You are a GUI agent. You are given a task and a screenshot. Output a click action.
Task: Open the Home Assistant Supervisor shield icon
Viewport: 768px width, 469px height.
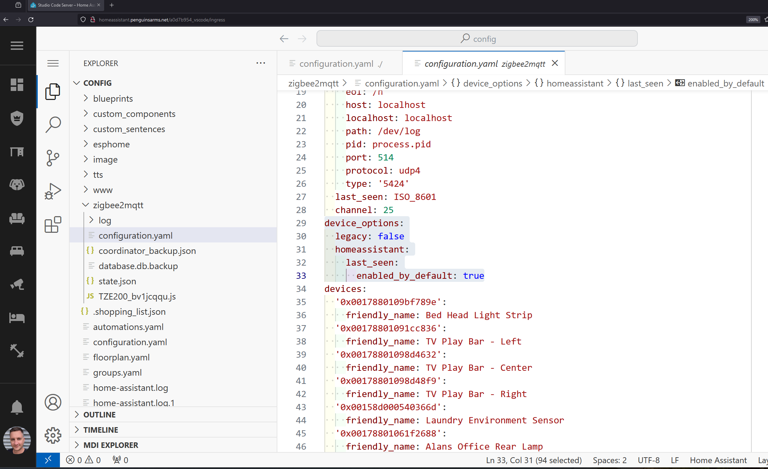(17, 118)
